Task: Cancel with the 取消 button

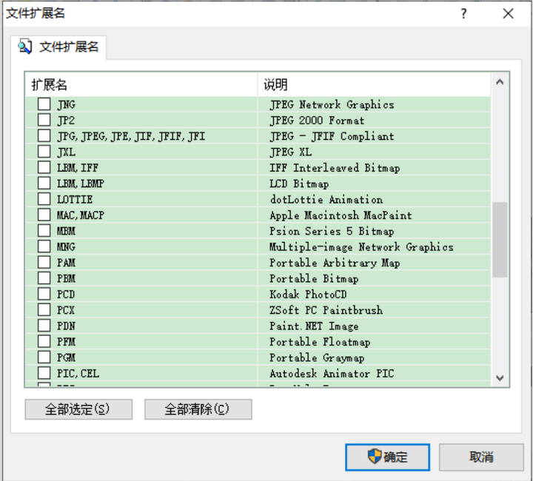Action: click(x=481, y=457)
